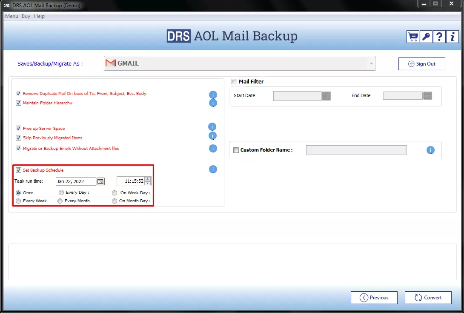
Task: Click the End Date input field
Action: (402, 96)
